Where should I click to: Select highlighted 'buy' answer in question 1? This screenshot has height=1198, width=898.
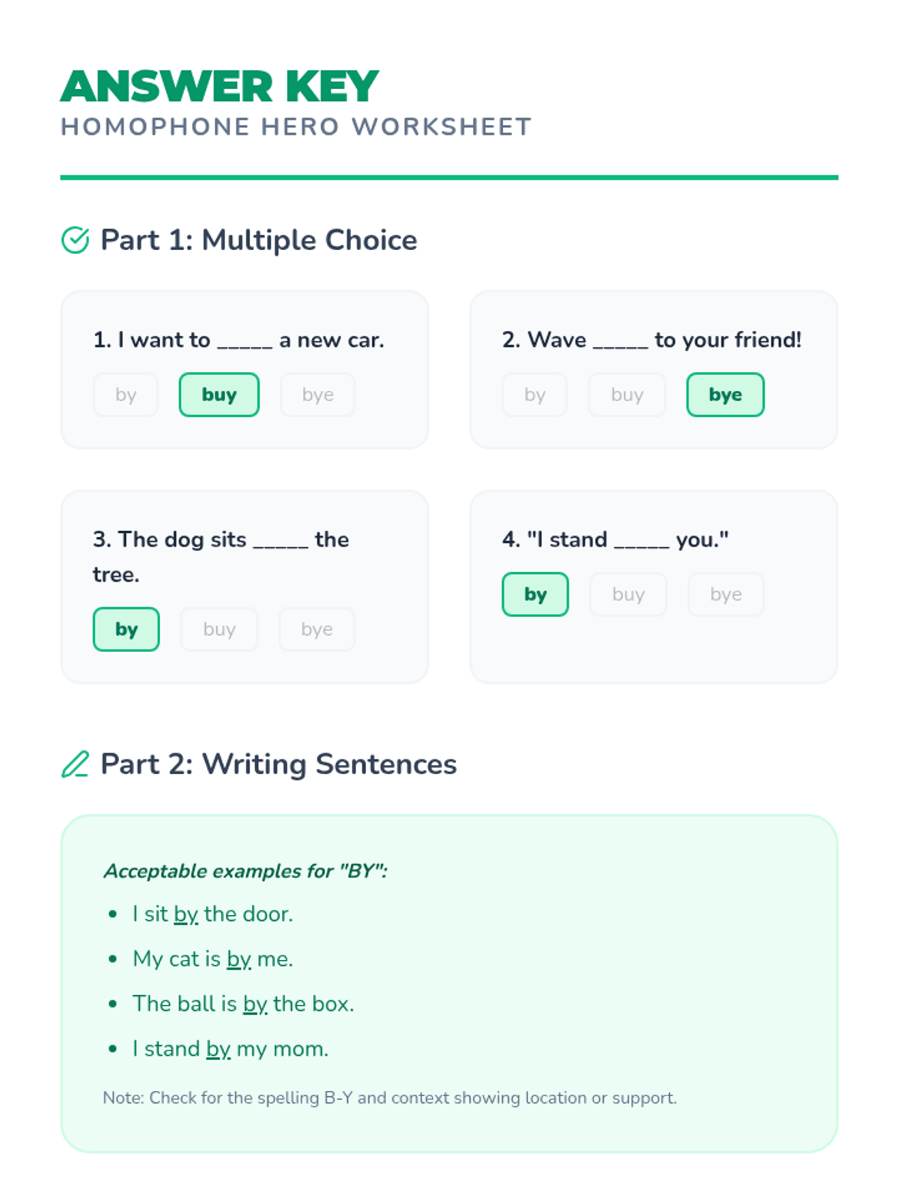pos(219,395)
